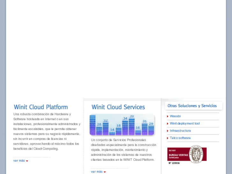Click text 'Un conjunto de Servicios Profesionales'

118,140
